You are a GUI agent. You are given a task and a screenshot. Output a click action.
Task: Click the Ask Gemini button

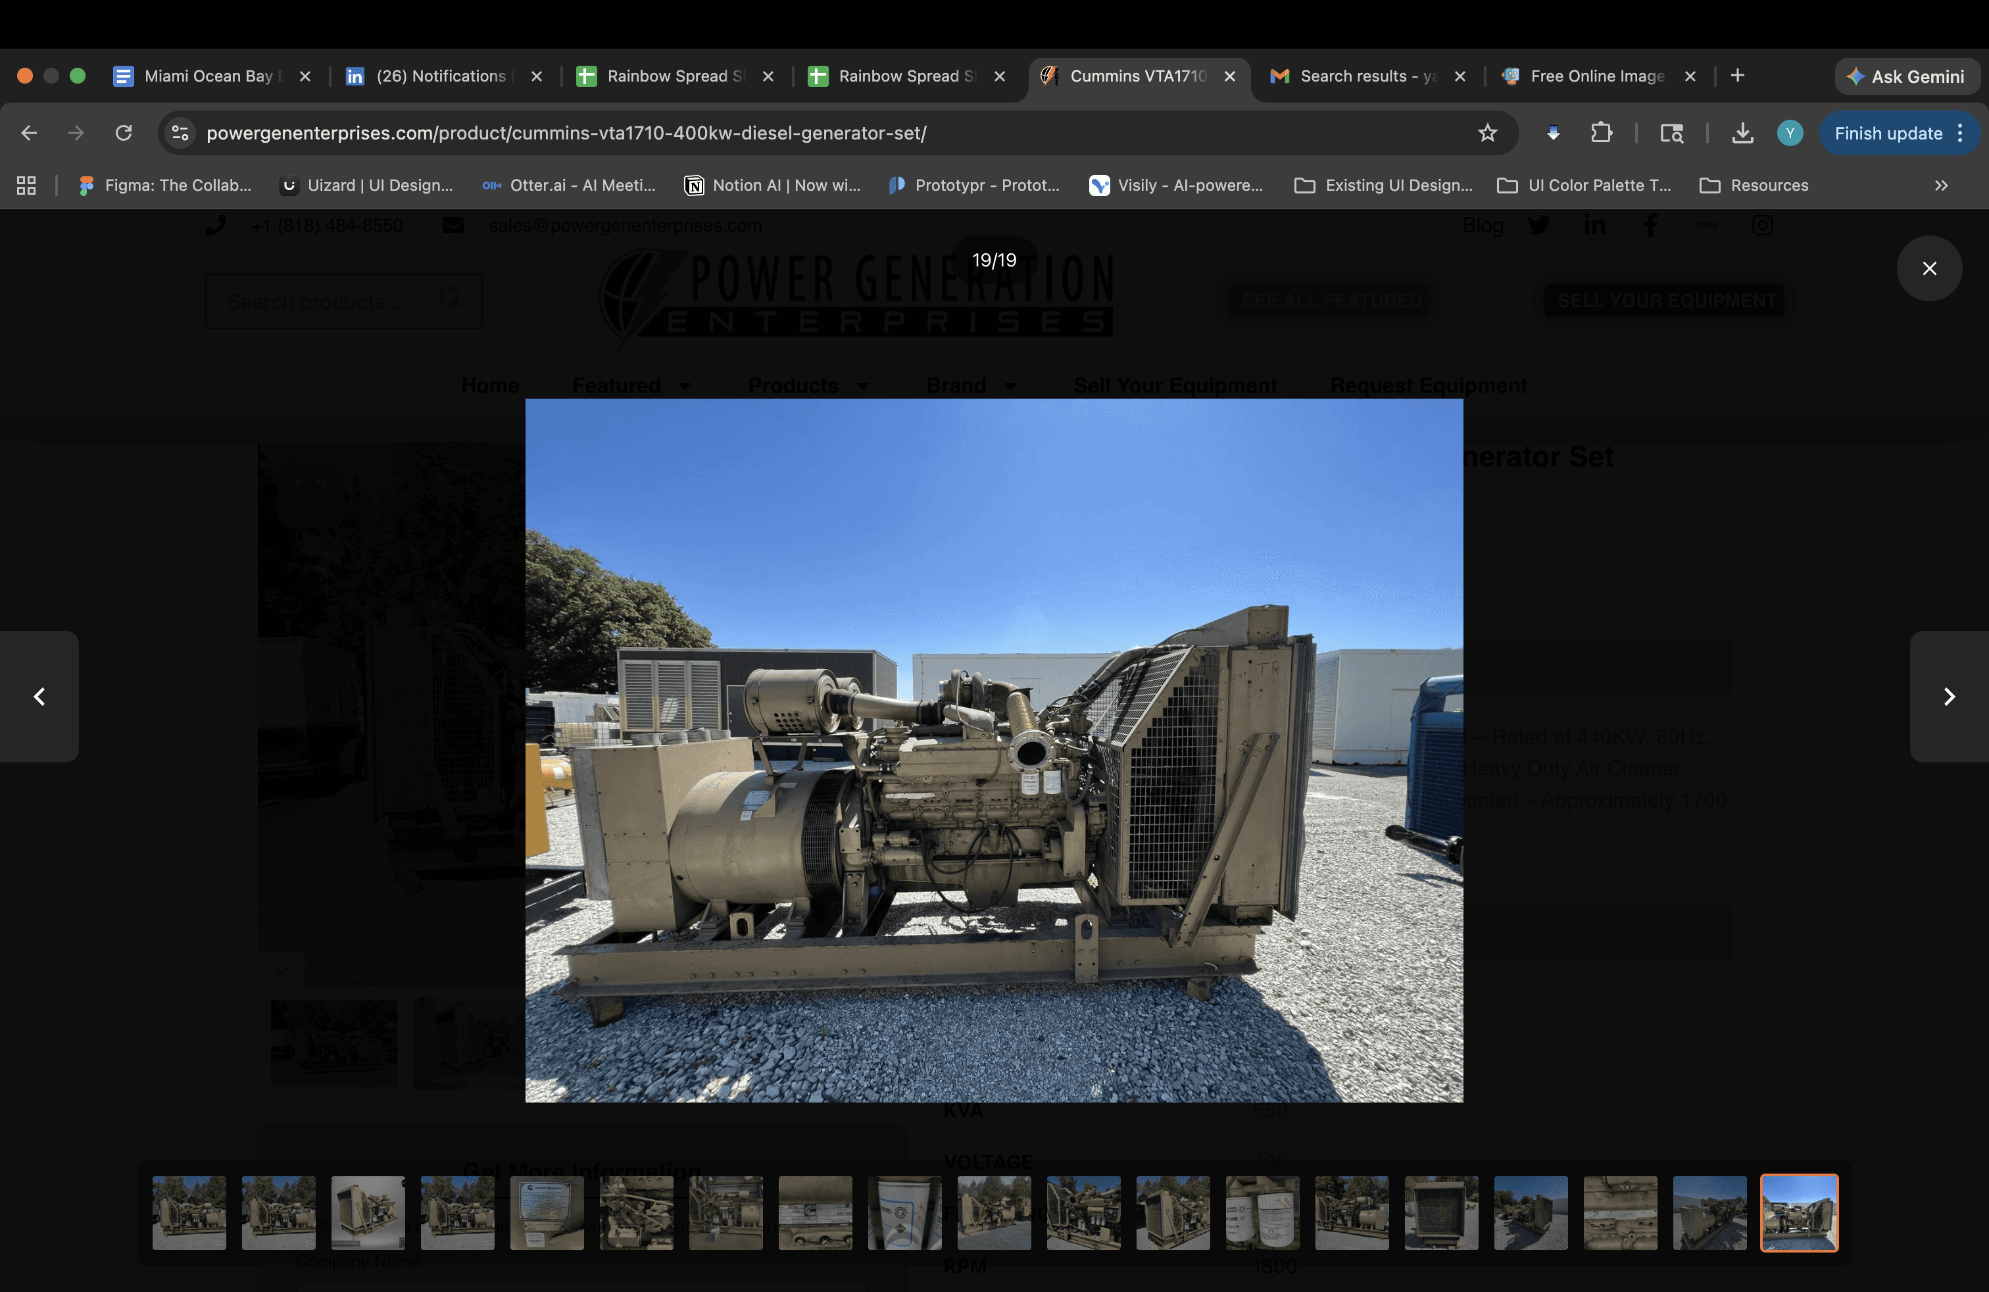pos(1906,76)
